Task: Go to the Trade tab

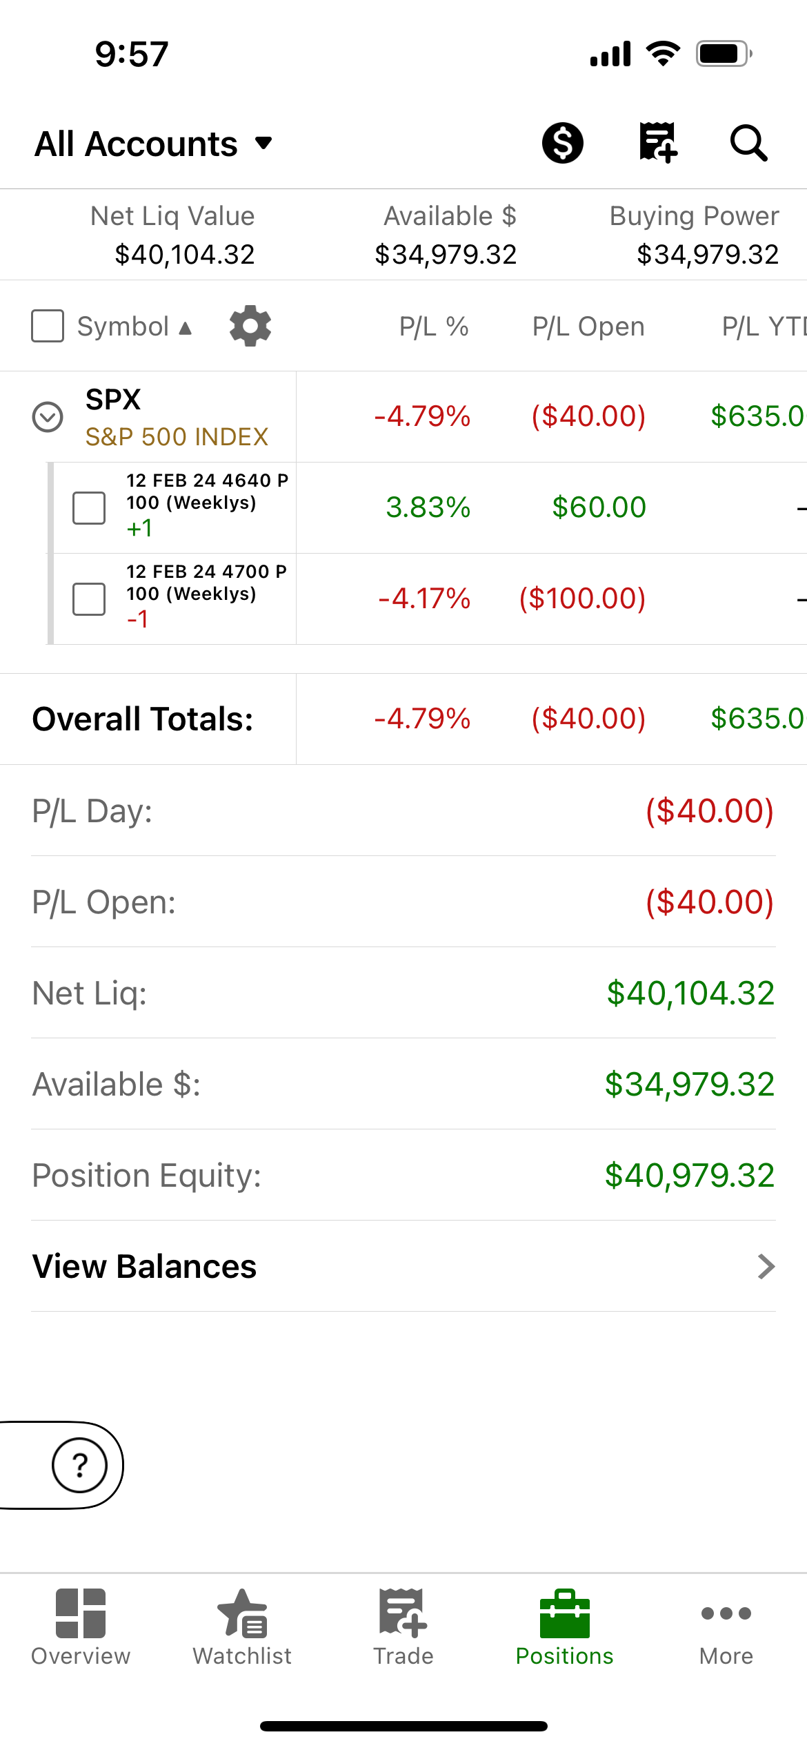Action: pos(403,1626)
